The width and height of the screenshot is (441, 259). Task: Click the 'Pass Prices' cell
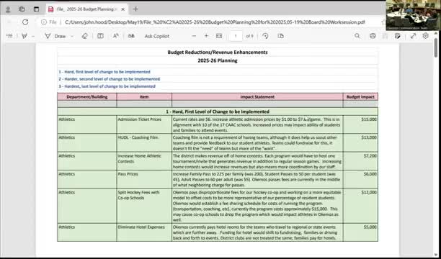point(144,179)
